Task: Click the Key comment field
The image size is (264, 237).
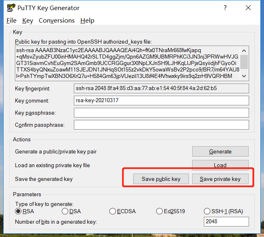Action: click(161, 101)
